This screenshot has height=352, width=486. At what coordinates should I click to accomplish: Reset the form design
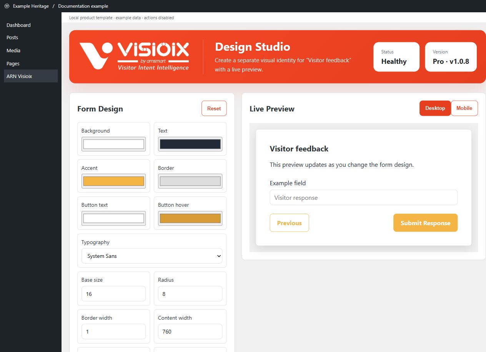[x=214, y=108]
